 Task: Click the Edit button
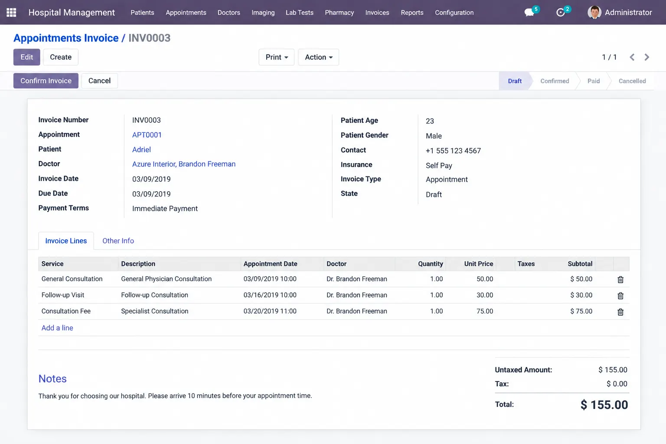click(x=27, y=57)
